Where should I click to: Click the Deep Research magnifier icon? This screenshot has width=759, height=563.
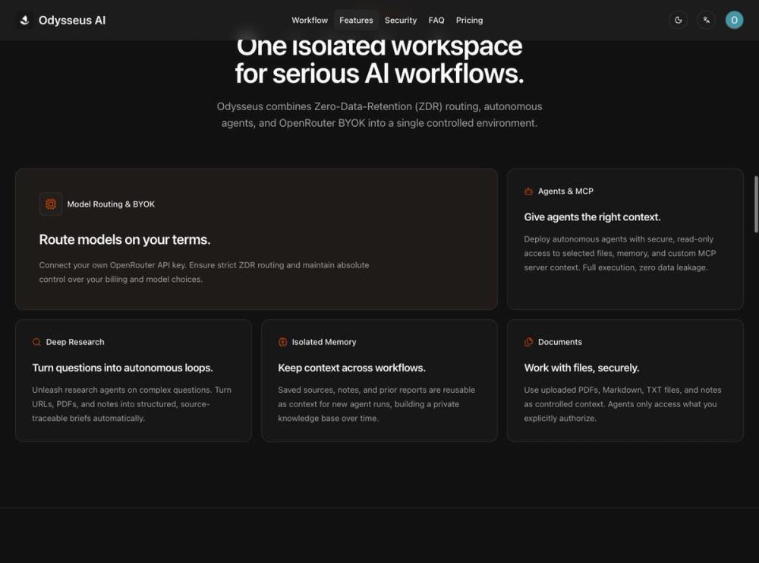point(36,342)
